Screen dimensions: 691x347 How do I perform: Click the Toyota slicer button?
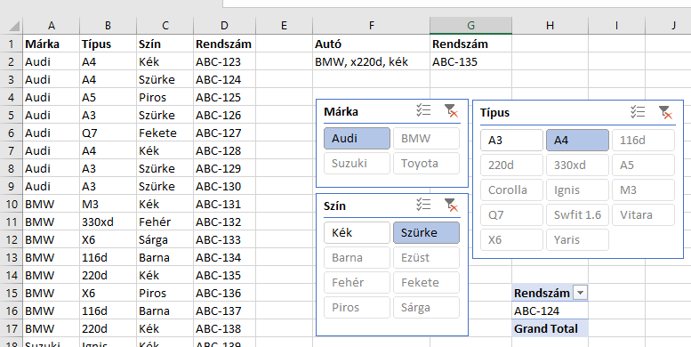click(426, 164)
